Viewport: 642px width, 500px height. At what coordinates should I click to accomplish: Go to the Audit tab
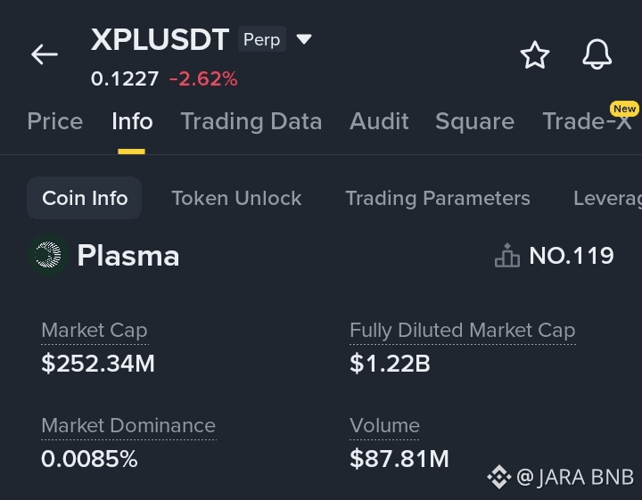tap(379, 121)
